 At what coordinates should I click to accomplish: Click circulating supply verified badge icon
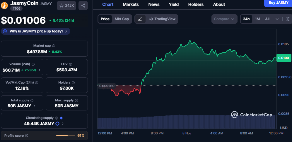(61, 118)
